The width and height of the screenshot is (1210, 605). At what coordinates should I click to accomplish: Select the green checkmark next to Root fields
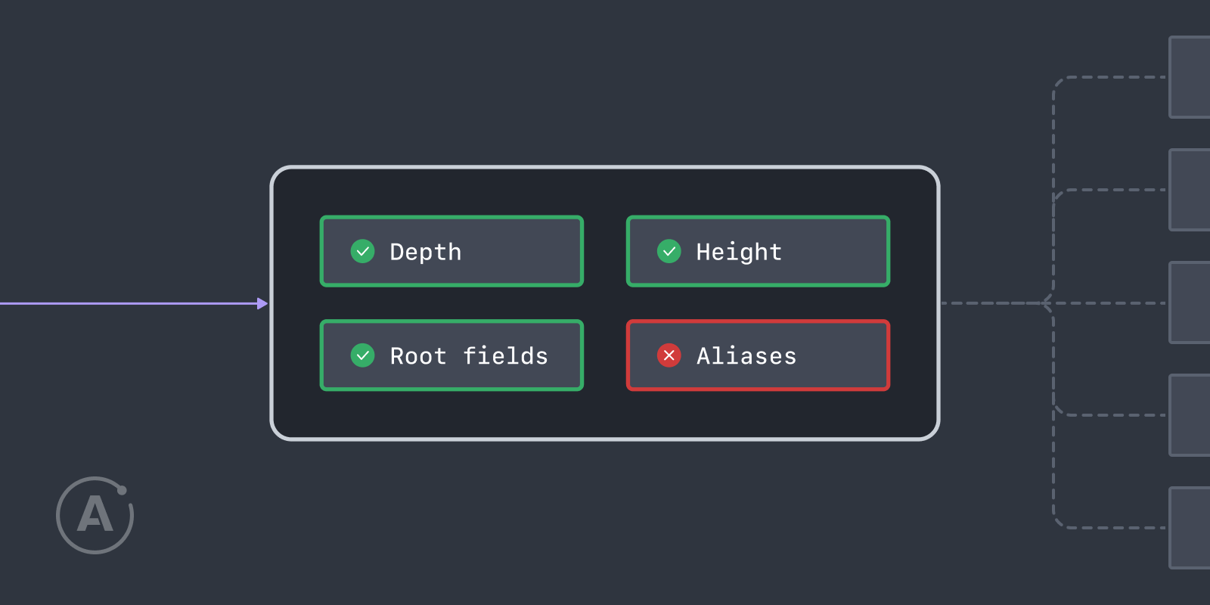click(x=363, y=355)
